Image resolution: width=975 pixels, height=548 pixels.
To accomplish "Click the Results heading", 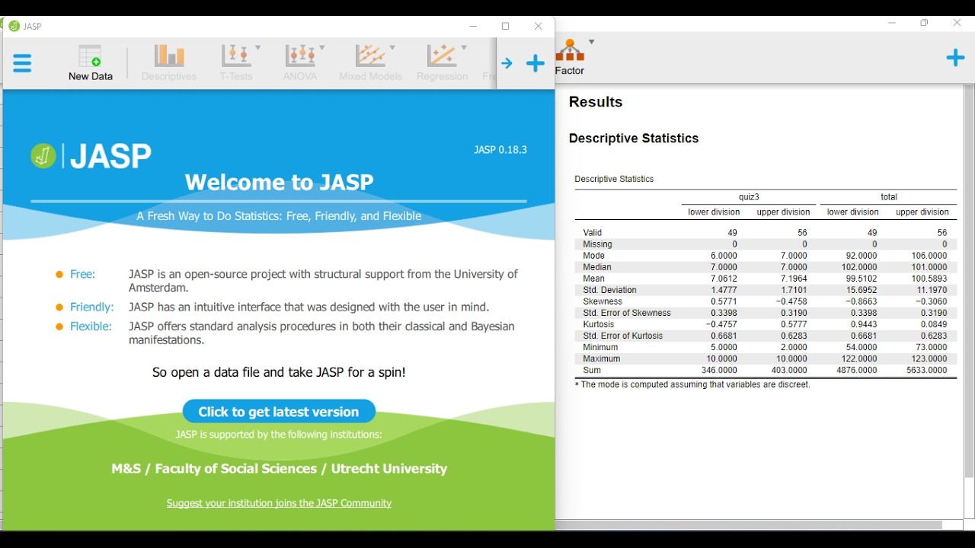I will (596, 102).
